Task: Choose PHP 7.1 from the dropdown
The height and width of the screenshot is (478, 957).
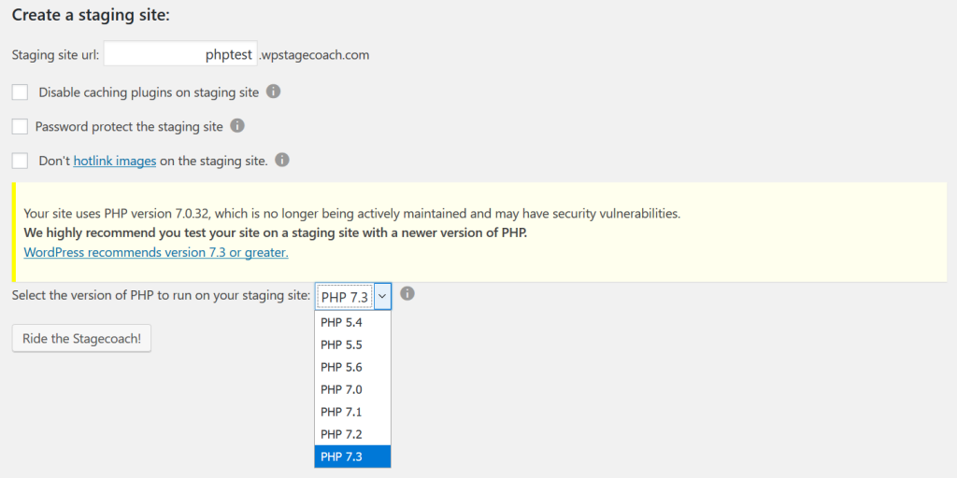Action: click(x=352, y=412)
